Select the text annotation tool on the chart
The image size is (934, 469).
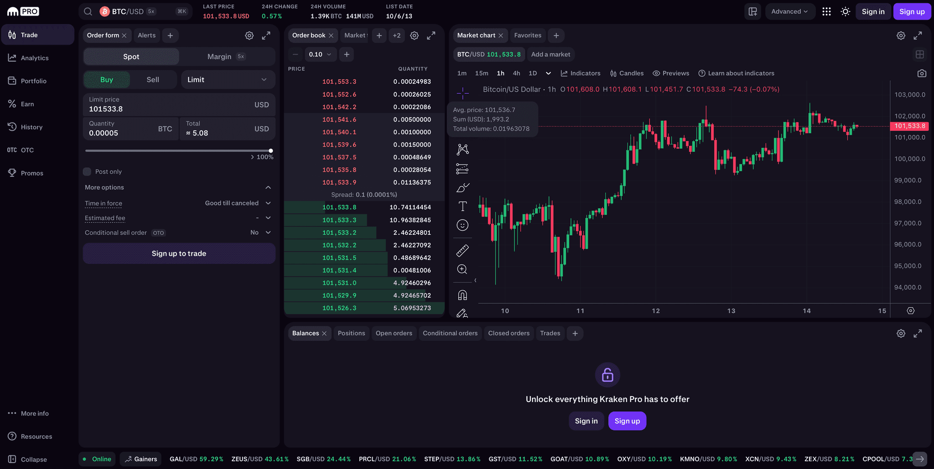click(x=462, y=206)
